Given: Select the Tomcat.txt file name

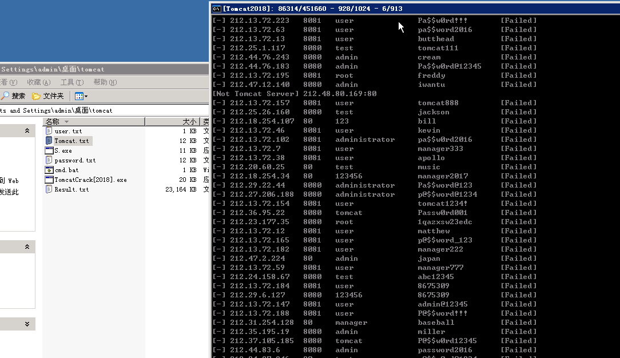Looking at the screenshot, I should pos(71,141).
